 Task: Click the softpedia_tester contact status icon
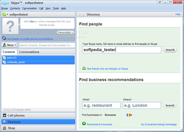coord(4,62)
